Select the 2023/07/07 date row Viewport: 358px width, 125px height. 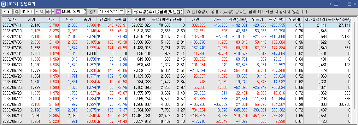tap(176, 36)
